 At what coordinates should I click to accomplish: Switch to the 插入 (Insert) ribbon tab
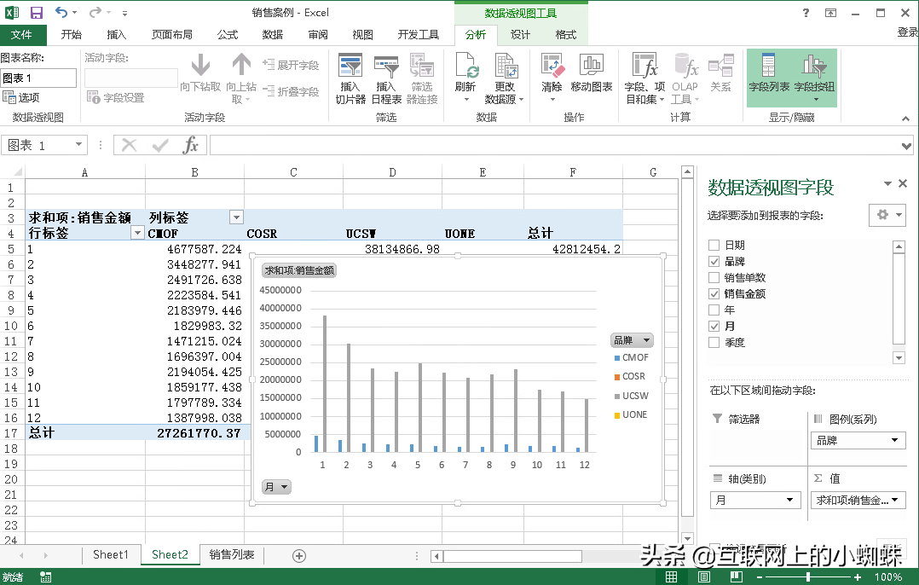(116, 35)
